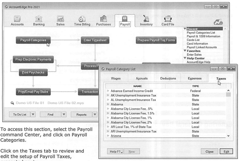
Task: Collapse the Help Center section triangle
Action: click(185, 58)
